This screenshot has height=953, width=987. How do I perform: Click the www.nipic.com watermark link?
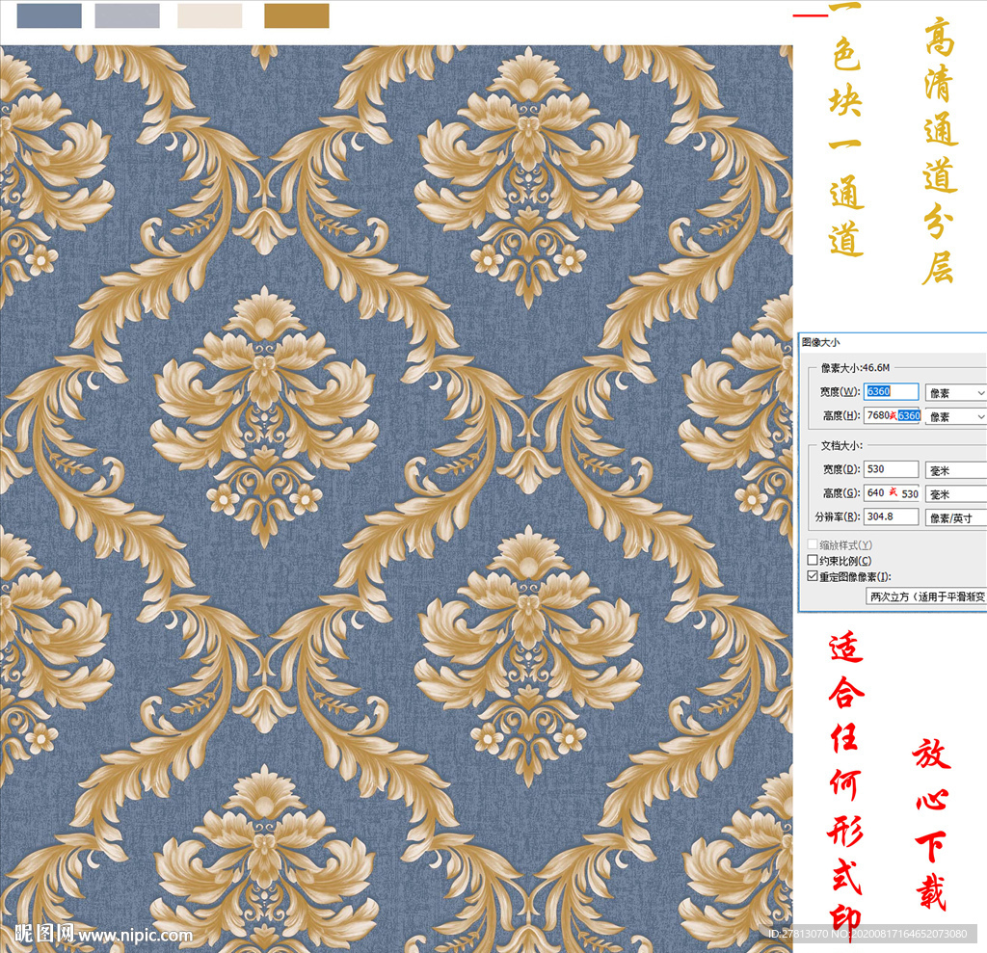[x=135, y=936]
